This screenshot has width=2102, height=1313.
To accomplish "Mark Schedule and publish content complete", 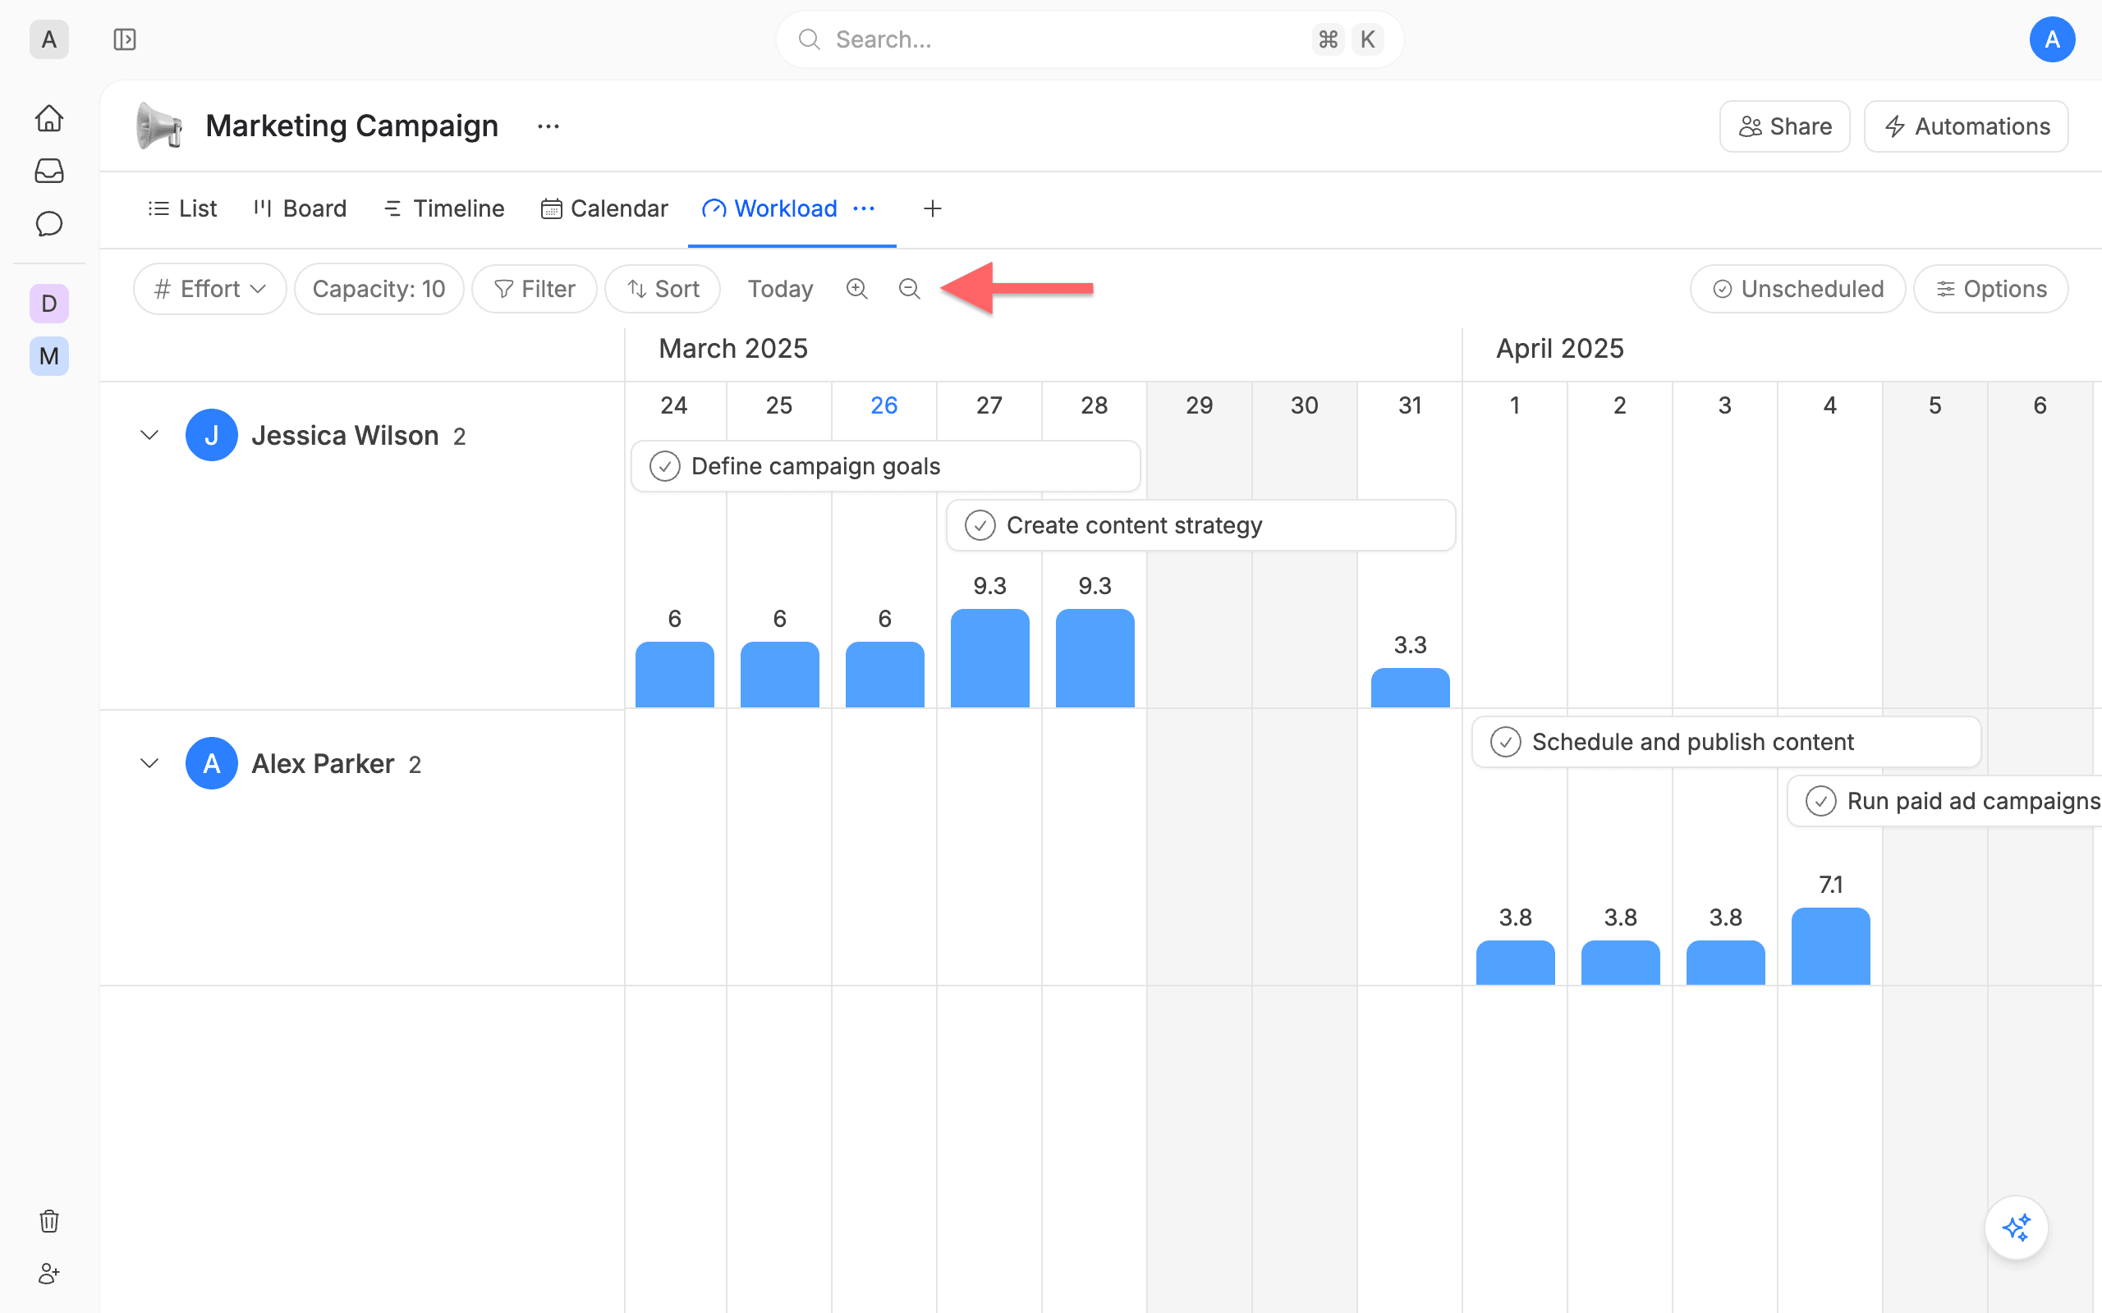I will (1505, 742).
